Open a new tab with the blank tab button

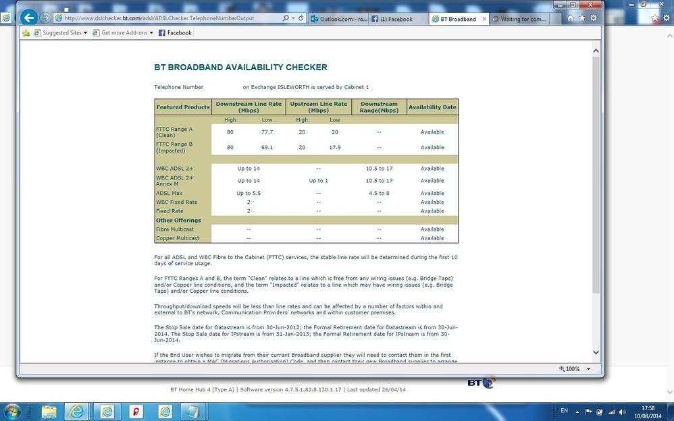[x=555, y=19]
